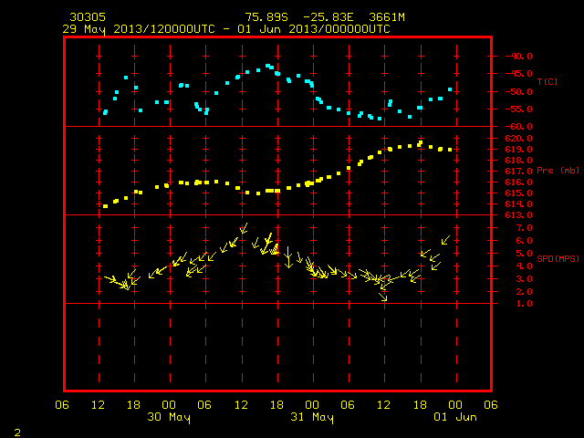Screen dimensions: 584x438
Task: Select the 31 May date label
Action: (312, 417)
